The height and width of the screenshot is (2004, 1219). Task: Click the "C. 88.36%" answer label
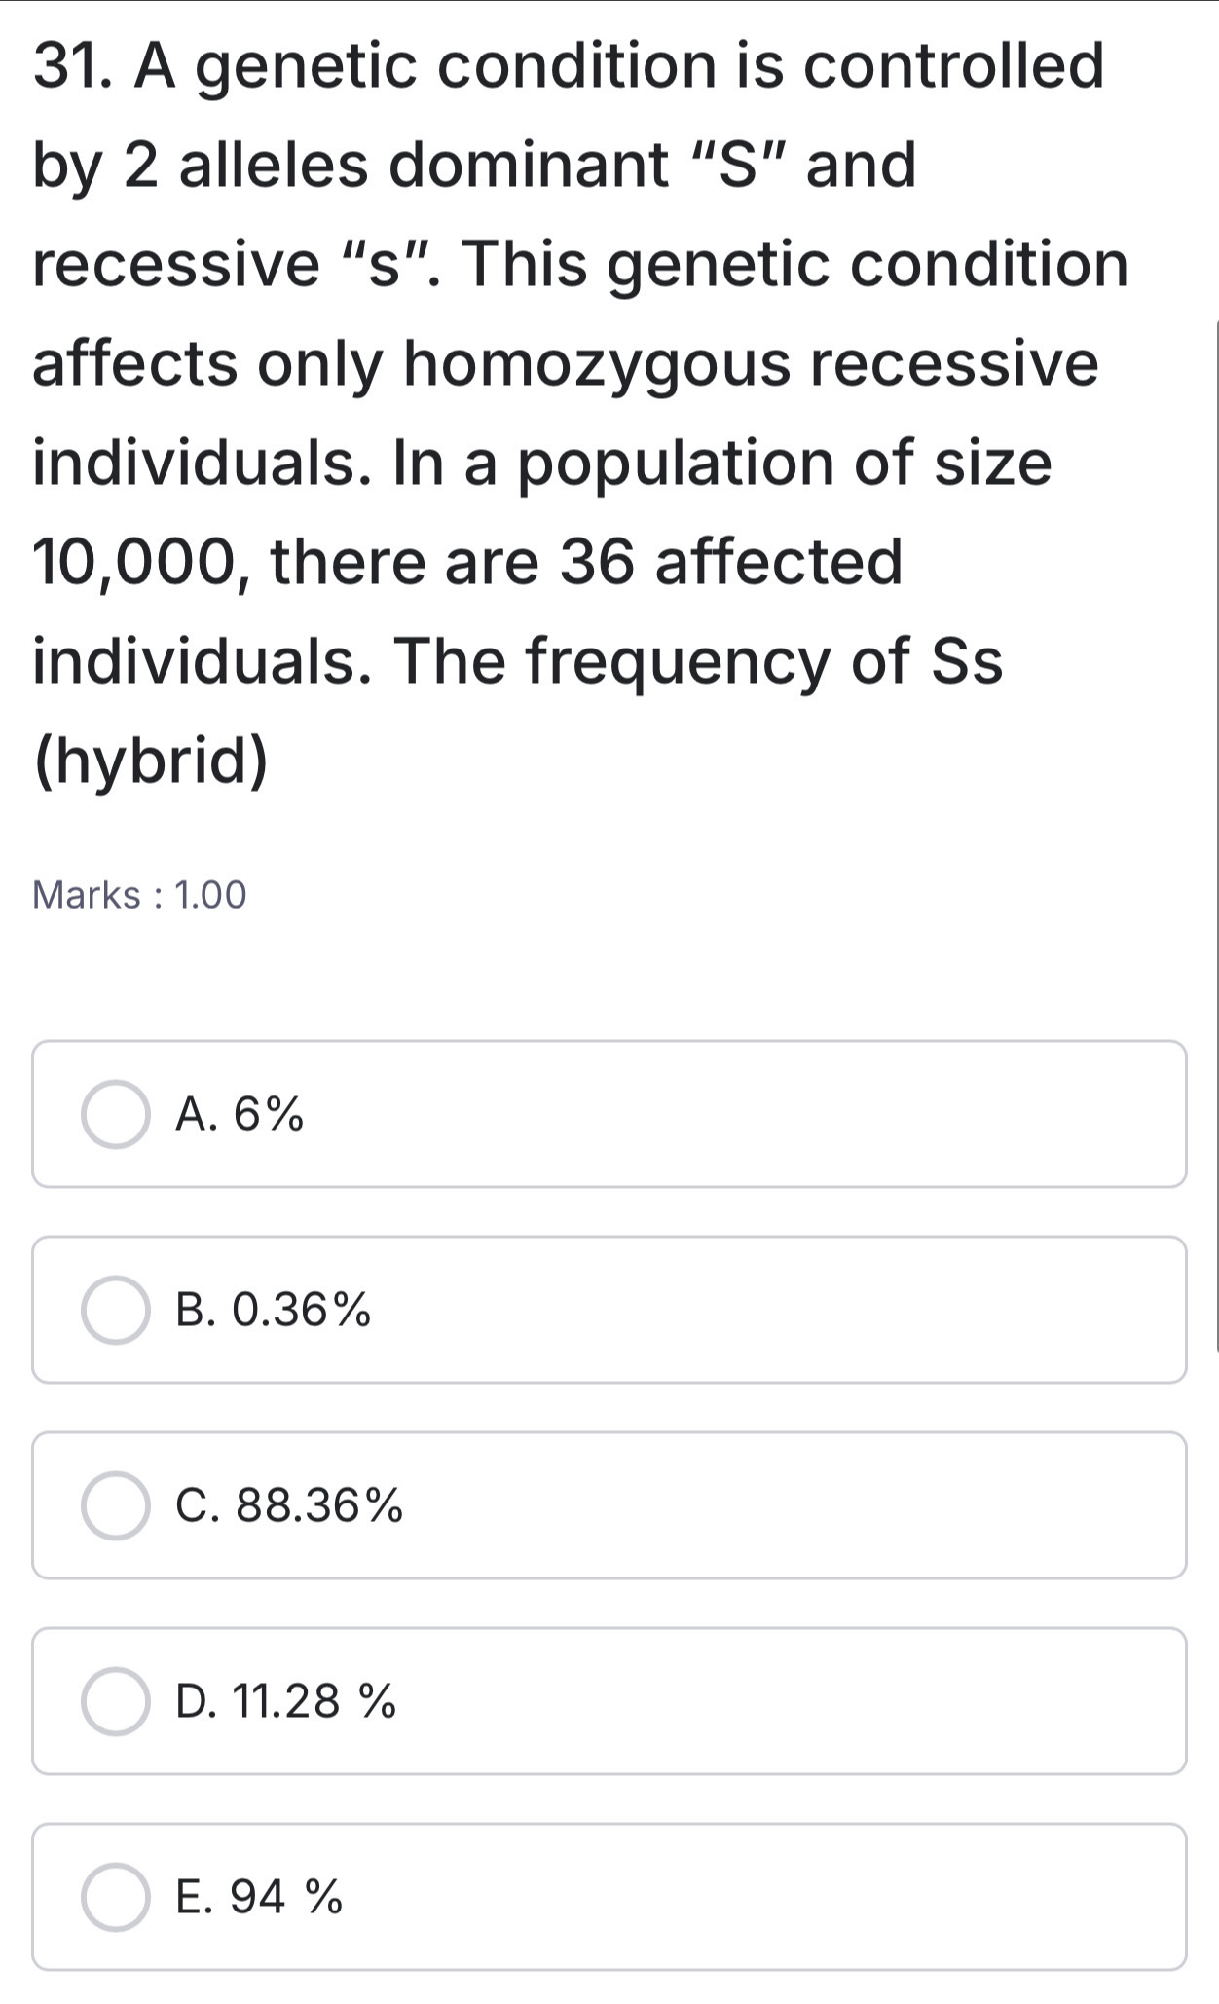(x=289, y=1505)
